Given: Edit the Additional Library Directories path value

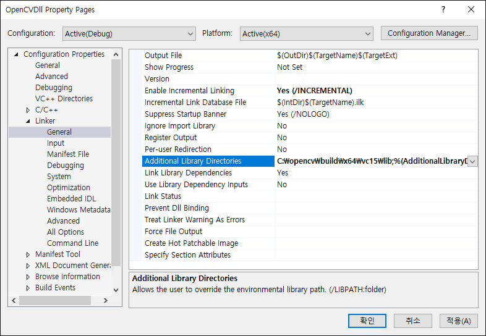Looking at the screenshot, I should coord(372,161).
